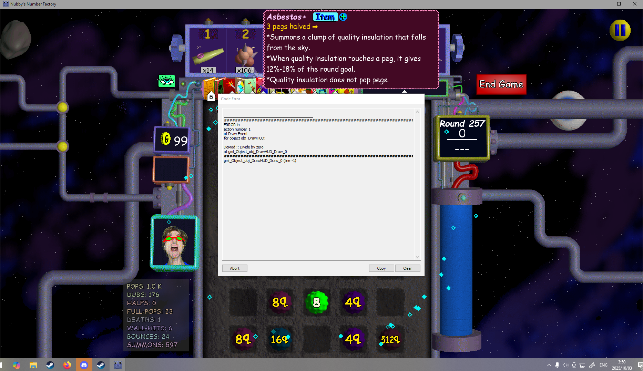Viewport: 643px width, 371px height.
Task: Open Discord from the taskbar
Action: tap(84, 365)
